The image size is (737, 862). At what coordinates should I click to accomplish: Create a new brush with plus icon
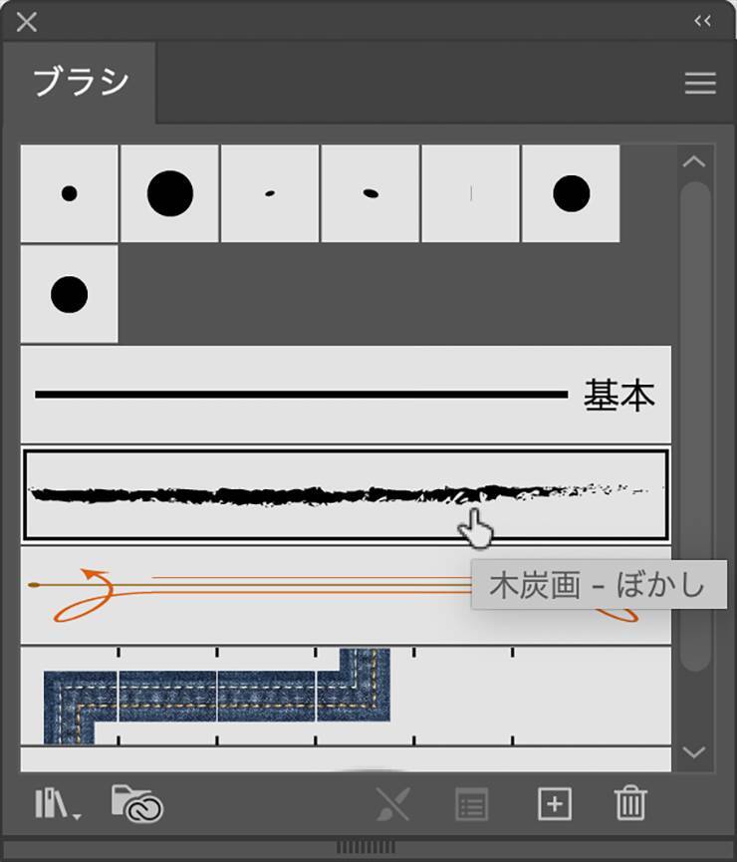(554, 804)
